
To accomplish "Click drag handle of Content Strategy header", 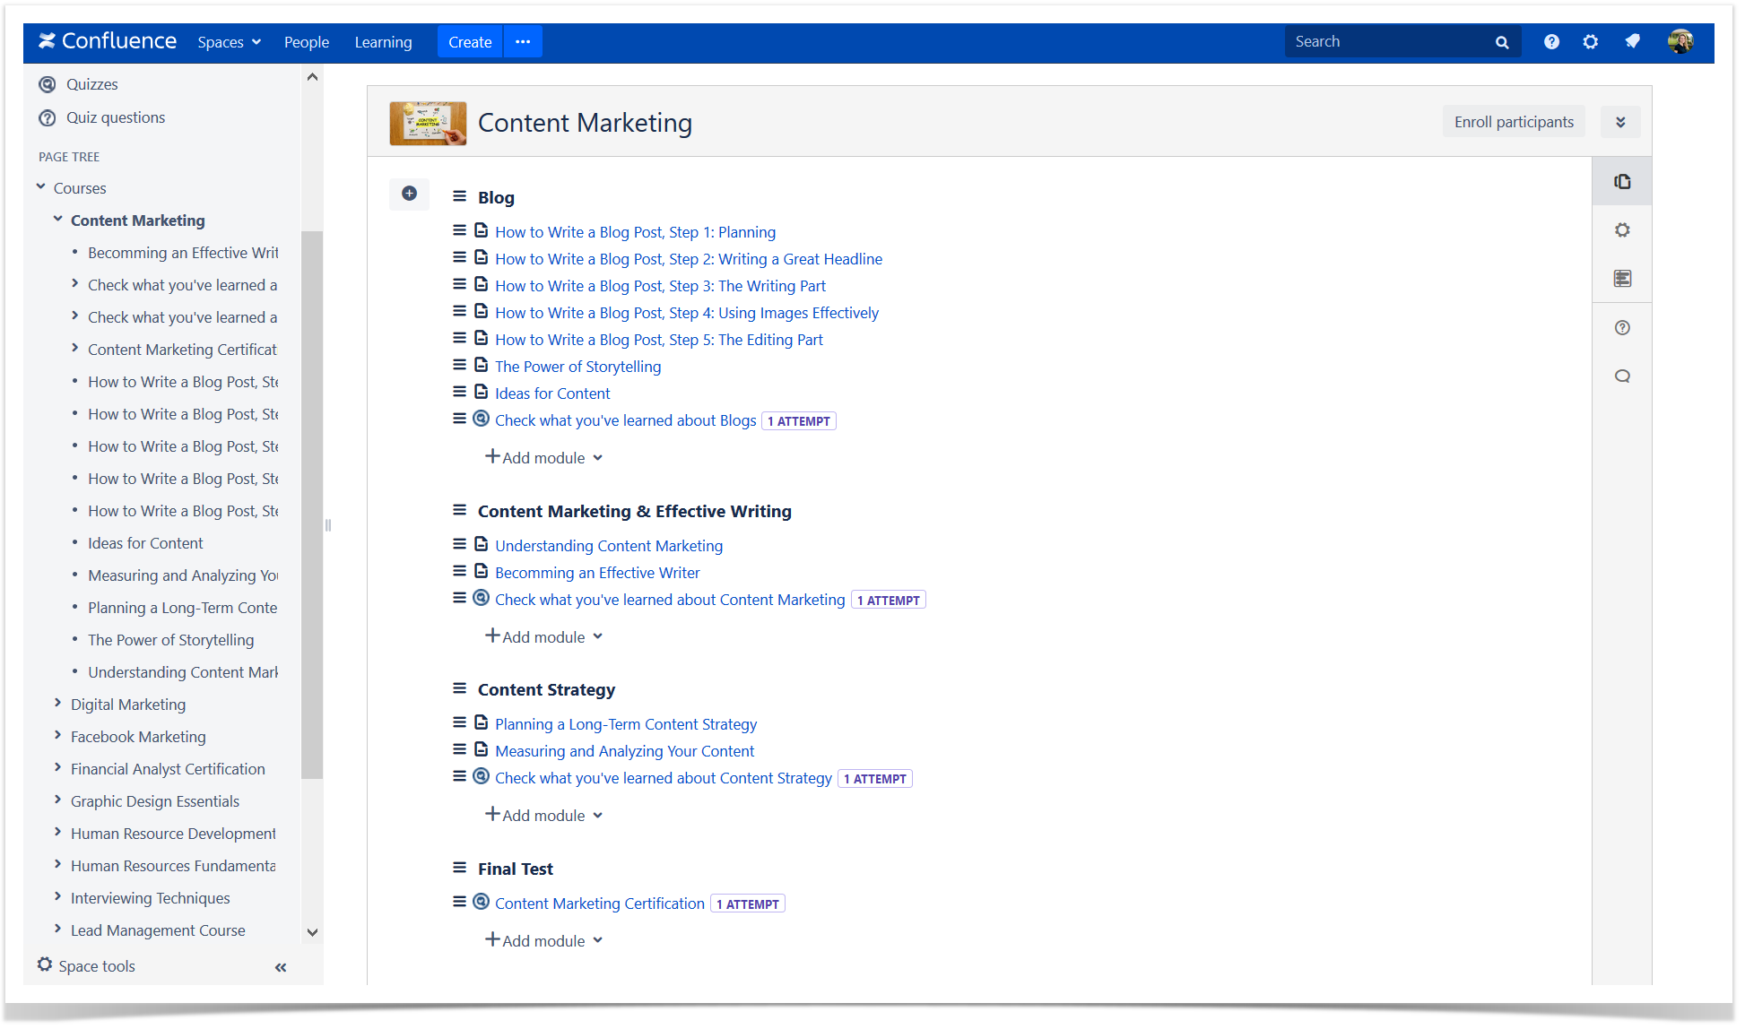I will (459, 688).
